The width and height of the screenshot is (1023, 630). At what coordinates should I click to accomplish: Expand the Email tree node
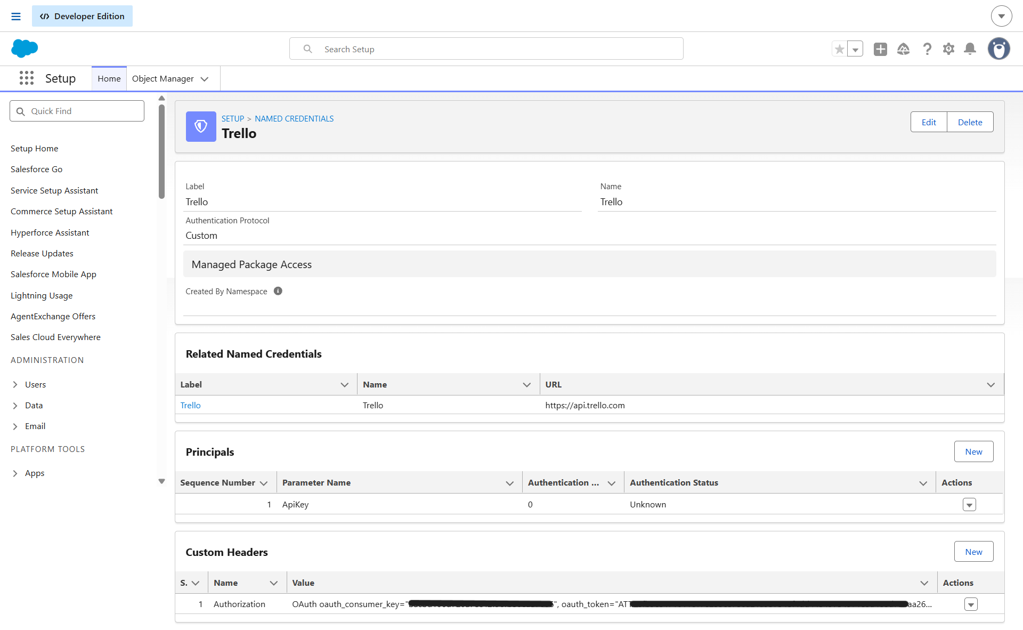pyautogui.click(x=15, y=426)
